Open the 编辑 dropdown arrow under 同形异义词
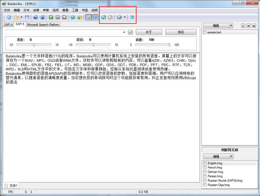 click(x=231, y=157)
